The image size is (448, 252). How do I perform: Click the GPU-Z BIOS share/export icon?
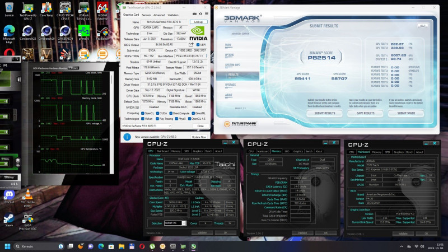[x=191, y=45]
